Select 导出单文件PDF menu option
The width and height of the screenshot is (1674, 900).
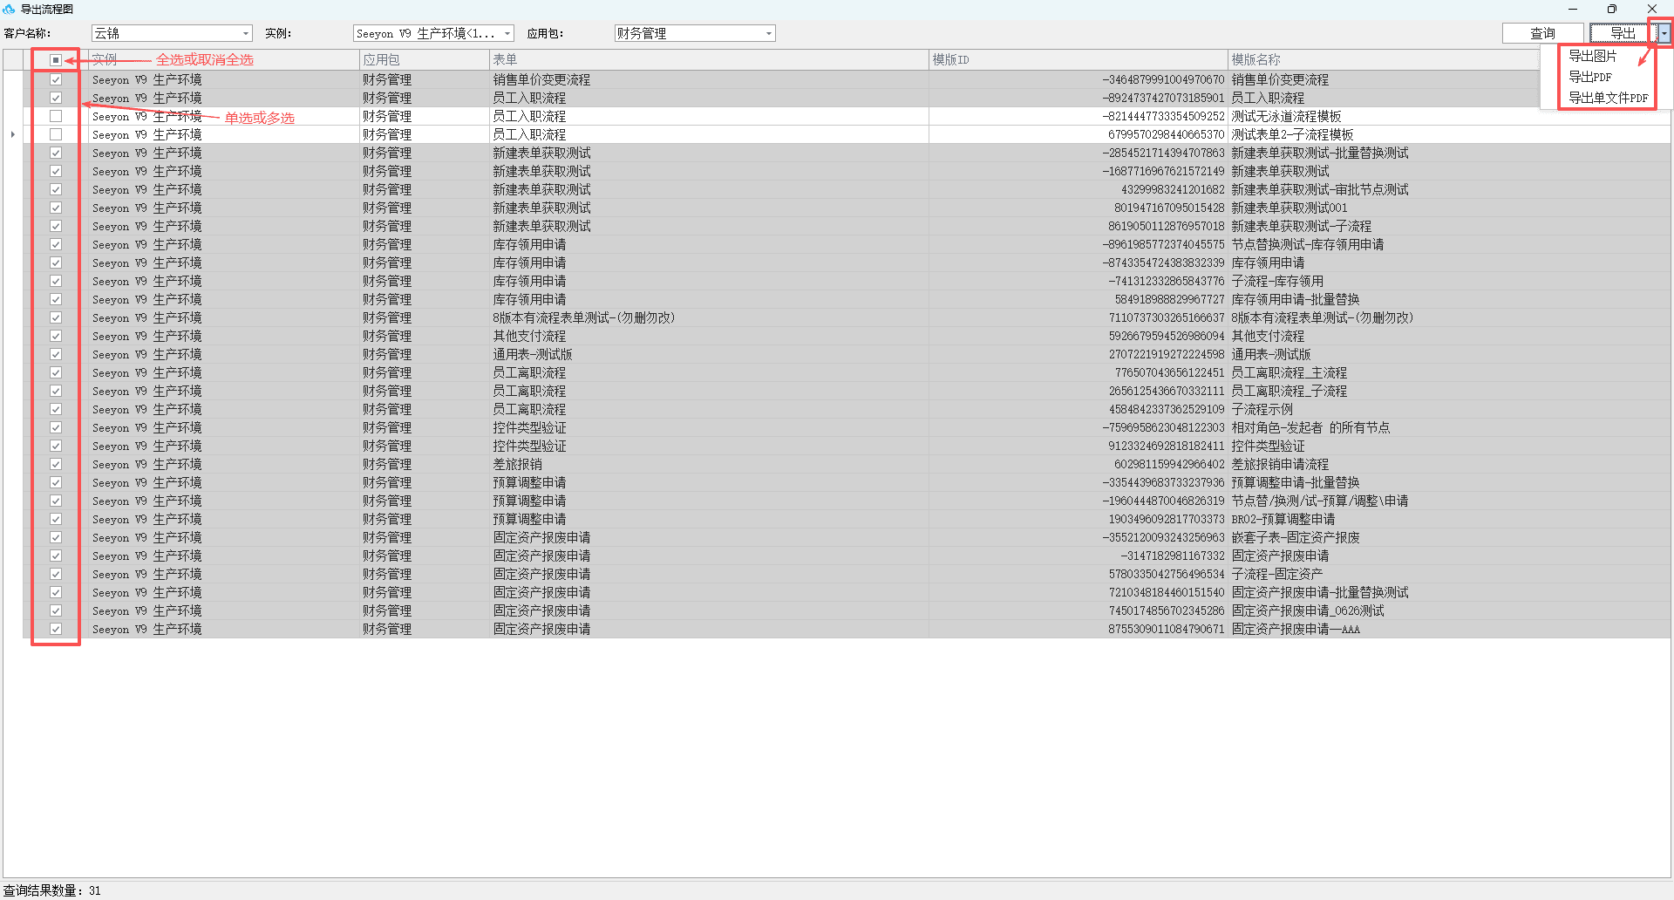pyautogui.click(x=1608, y=98)
